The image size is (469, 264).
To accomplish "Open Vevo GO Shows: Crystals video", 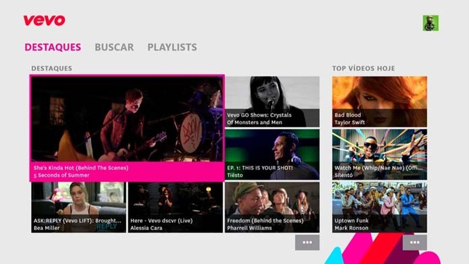I will pos(272,102).
